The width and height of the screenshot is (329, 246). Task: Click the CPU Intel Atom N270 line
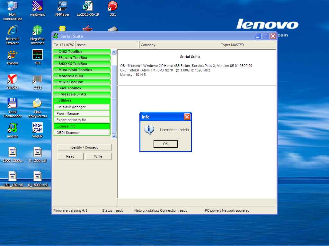pyautogui.click(x=165, y=70)
